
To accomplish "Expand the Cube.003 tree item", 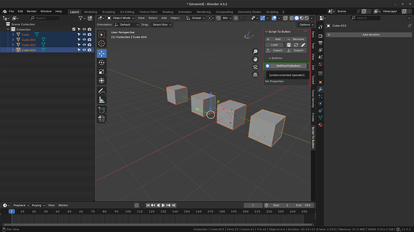I will click(x=13, y=50).
